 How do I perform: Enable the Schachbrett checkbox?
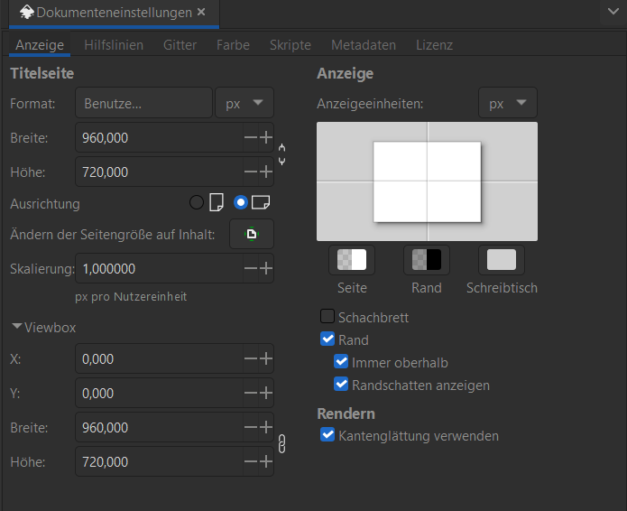tap(327, 316)
